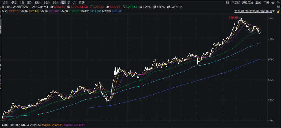This screenshot has height=128, width=281.
Task: Toggle the 超级叠加 overlay option
Action: (x=247, y=2)
